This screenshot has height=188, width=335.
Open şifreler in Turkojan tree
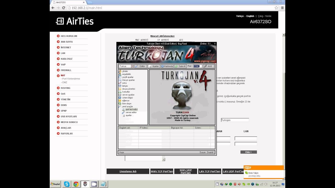125,71
